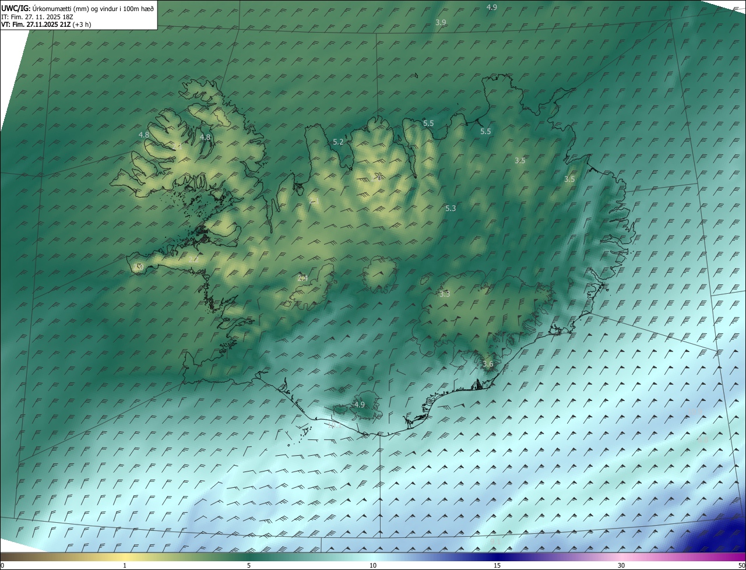This screenshot has height=570, width=746.
Task: Click the 2.2 value on the Snæfellsnes peninsula
Action: point(193,260)
